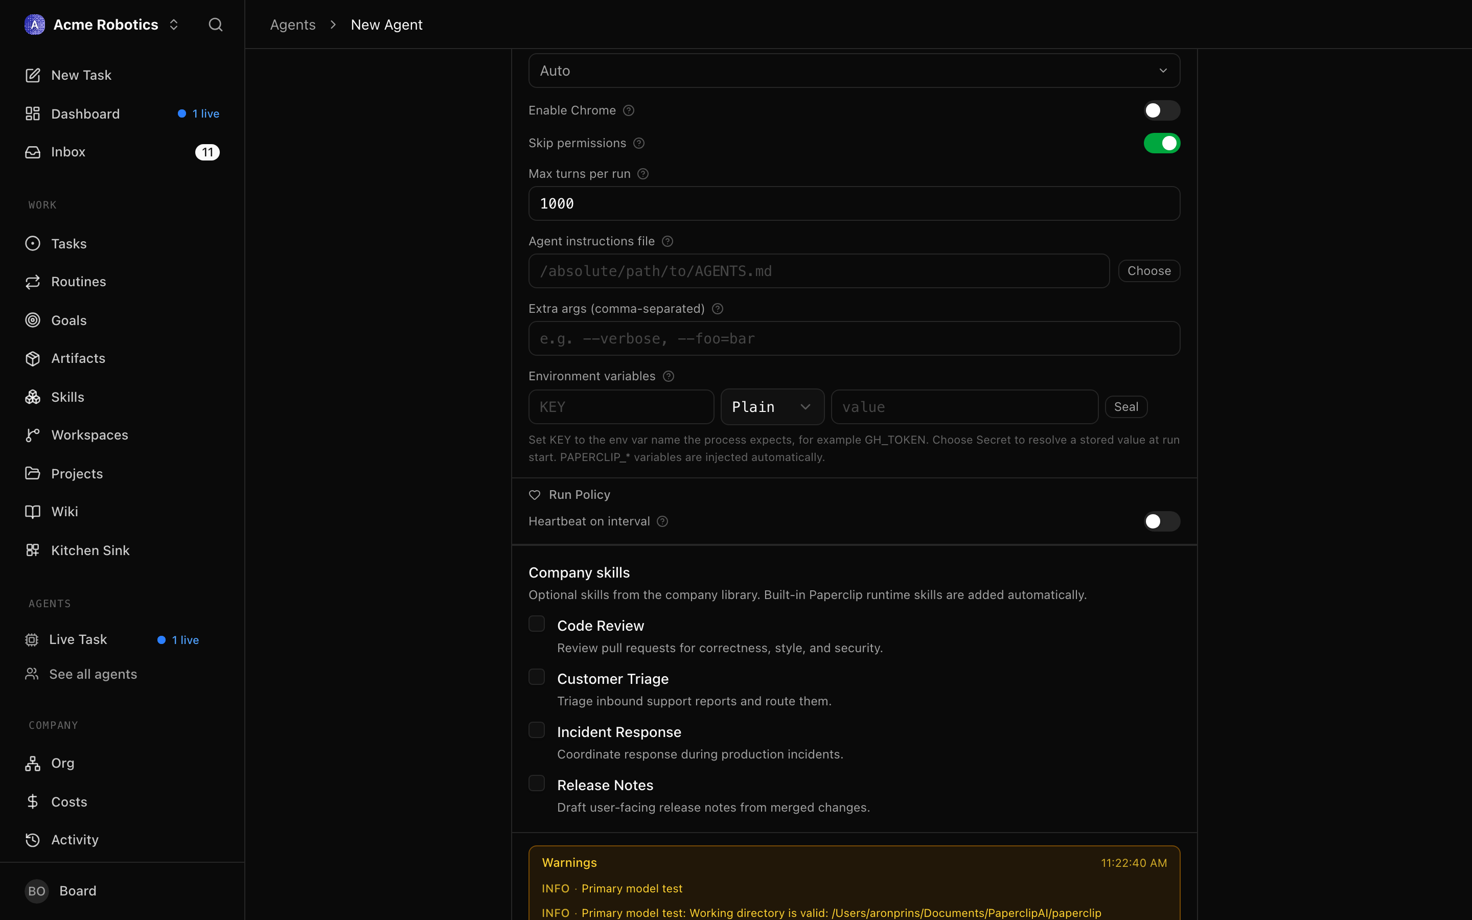Click the environment variable value field

point(964,406)
